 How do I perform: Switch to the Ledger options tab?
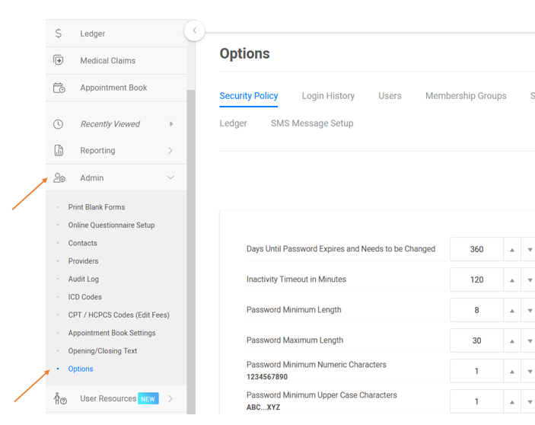pos(234,123)
